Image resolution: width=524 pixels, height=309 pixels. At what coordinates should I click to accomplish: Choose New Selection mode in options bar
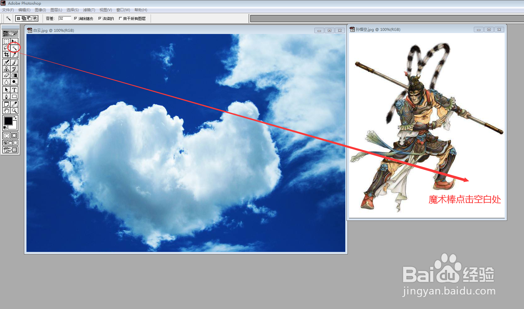(18, 18)
